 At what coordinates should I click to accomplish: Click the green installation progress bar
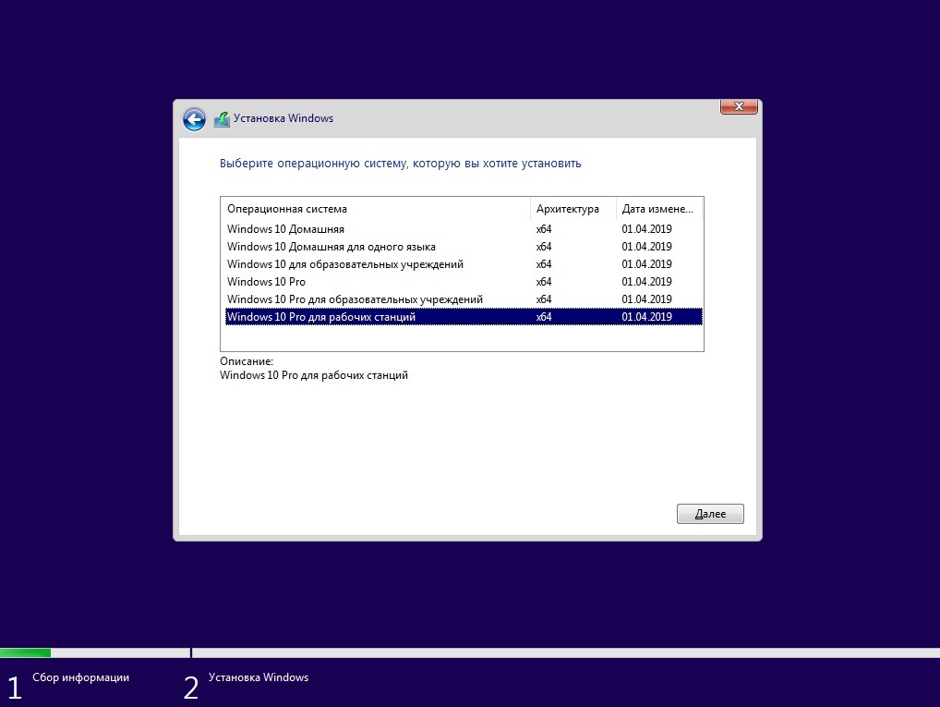pyautogui.click(x=25, y=653)
